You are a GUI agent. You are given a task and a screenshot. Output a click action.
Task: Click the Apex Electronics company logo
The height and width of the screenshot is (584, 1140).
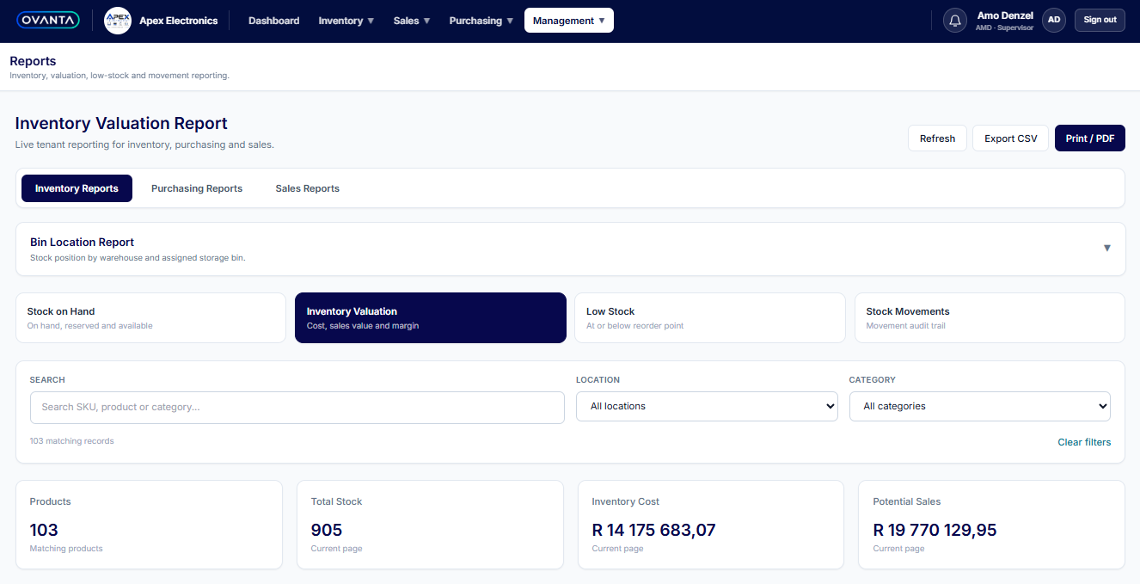[118, 21]
